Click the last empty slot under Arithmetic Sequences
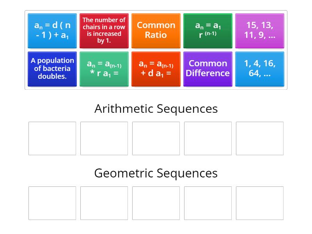 click(x=260, y=138)
